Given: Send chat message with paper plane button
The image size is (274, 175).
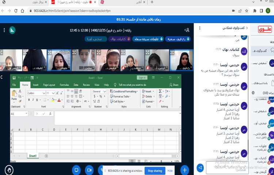Looking at the screenshot, I should point(201,168).
